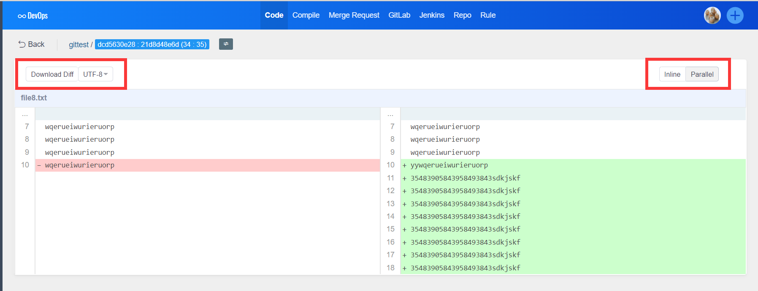Switch diff view to Inline
The height and width of the screenshot is (291, 758).
[672, 74]
